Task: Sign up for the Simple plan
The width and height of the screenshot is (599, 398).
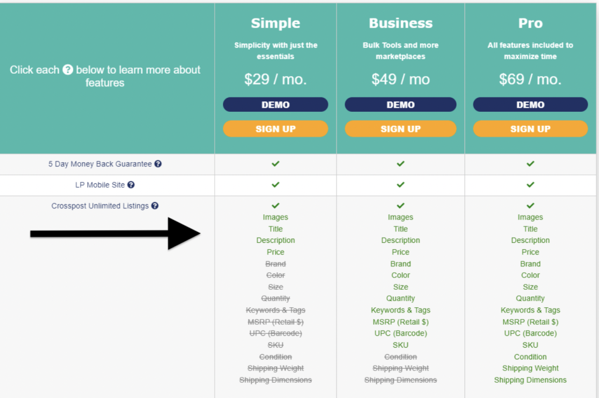Action: pos(276,129)
